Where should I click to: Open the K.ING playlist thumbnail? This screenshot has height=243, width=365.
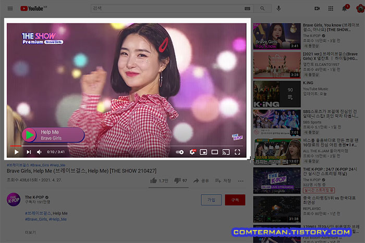pyautogui.click(x=277, y=94)
